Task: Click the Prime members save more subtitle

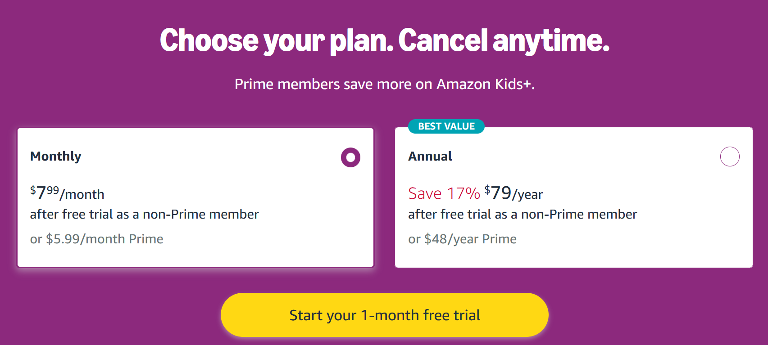Action: 384,84
